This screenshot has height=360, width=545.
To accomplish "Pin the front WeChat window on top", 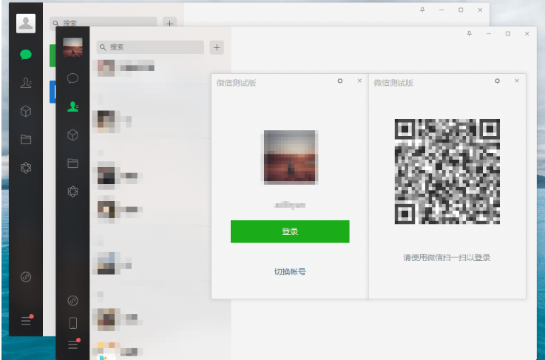I will pyautogui.click(x=470, y=33).
